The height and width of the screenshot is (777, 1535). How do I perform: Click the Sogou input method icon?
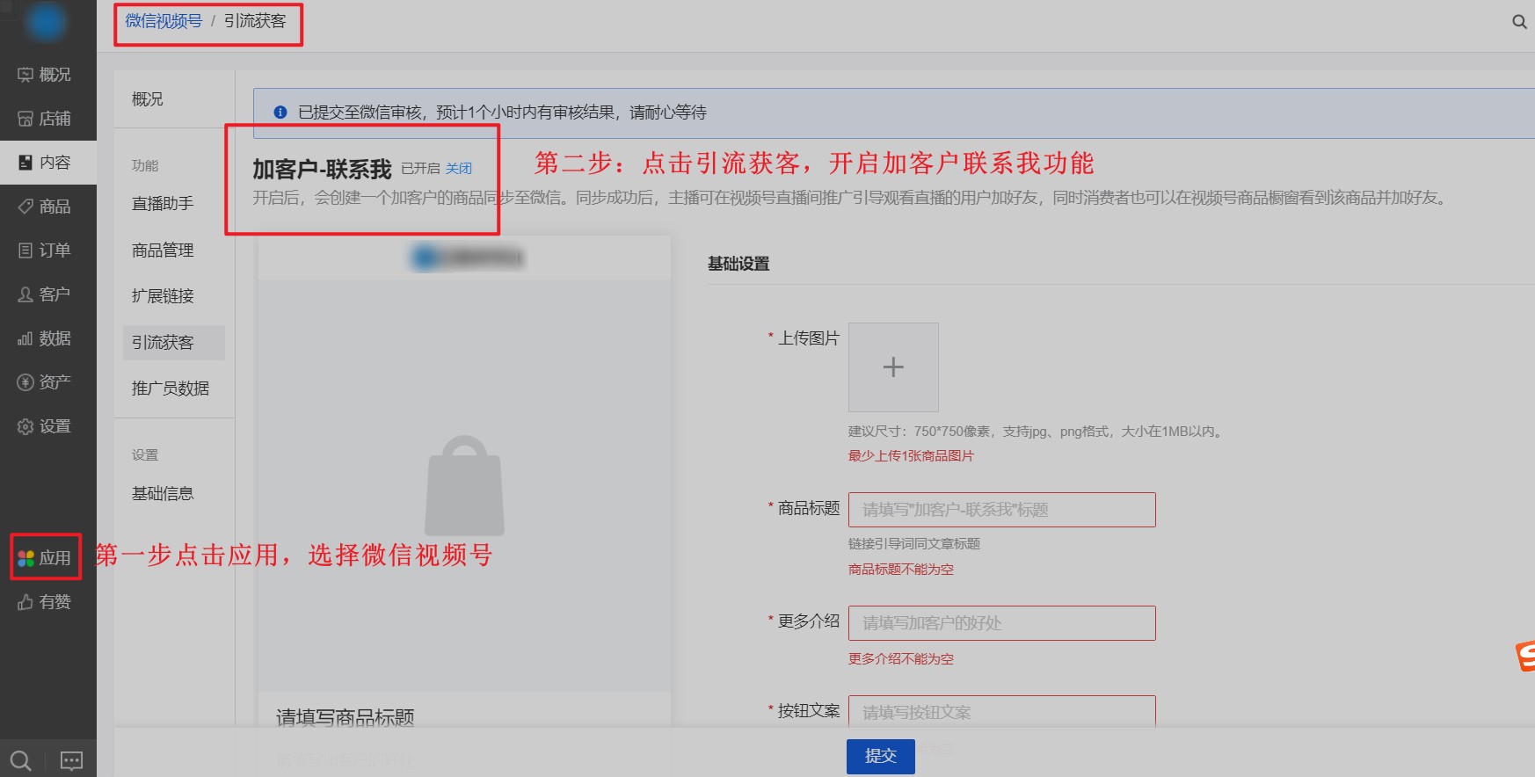click(1526, 657)
